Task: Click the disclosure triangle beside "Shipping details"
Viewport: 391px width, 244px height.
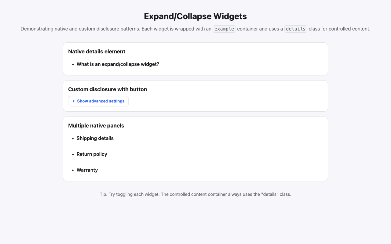Action: point(73,138)
